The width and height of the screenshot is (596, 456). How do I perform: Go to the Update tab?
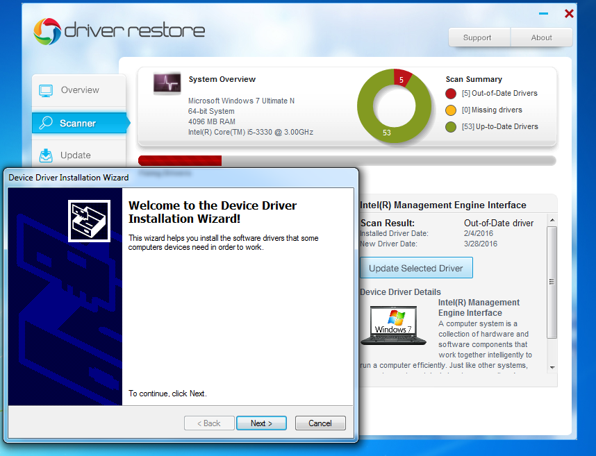(x=79, y=155)
